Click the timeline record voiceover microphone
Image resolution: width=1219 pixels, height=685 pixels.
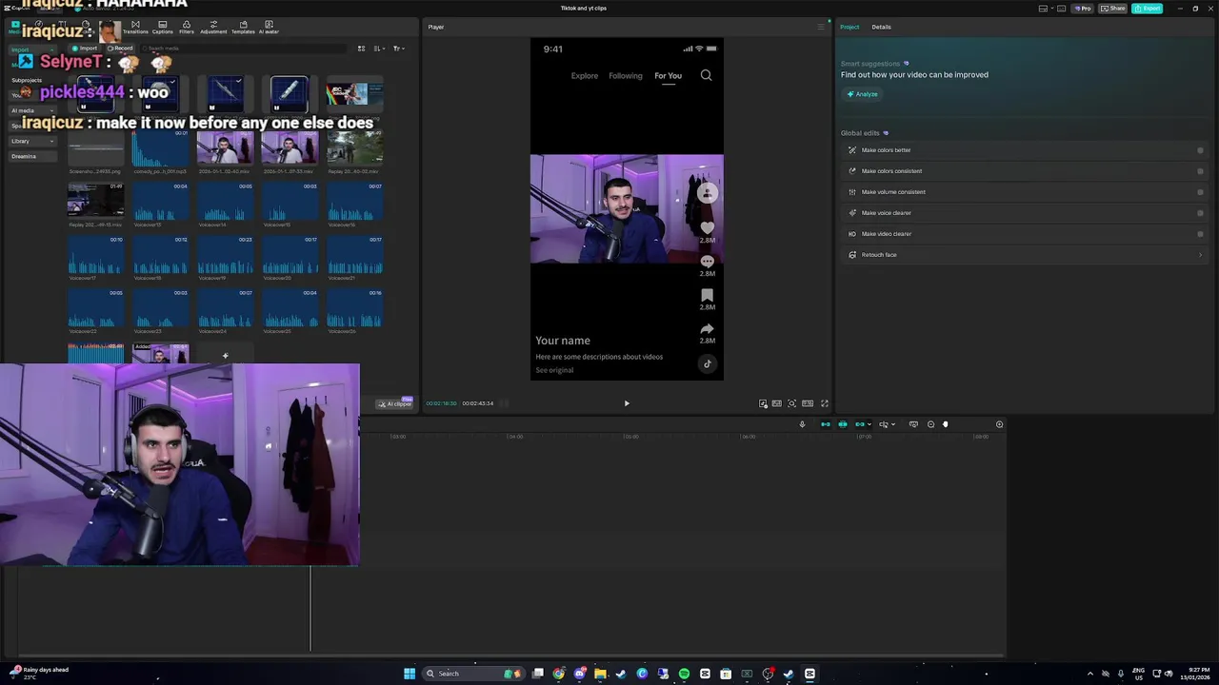pos(802,424)
